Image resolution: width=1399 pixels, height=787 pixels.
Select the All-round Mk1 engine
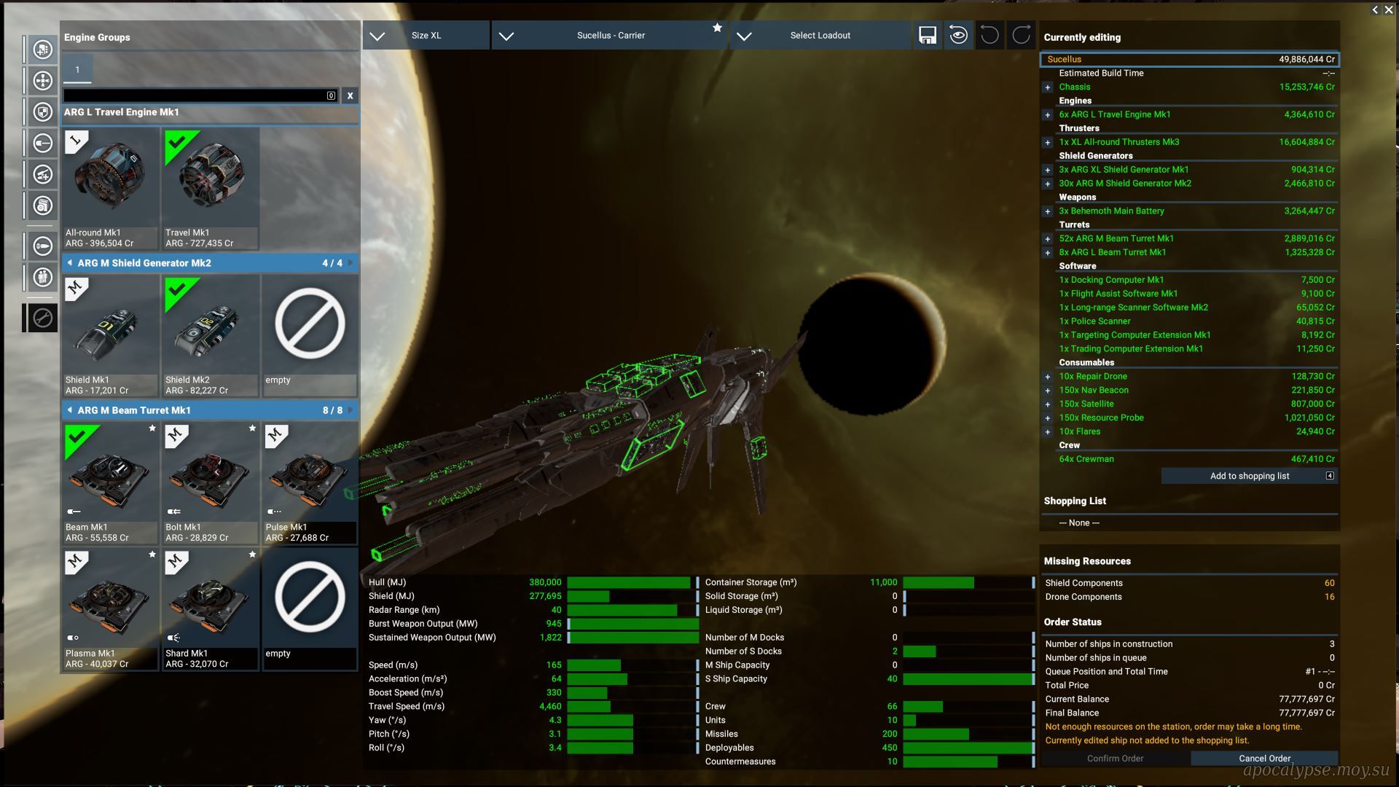pyautogui.click(x=111, y=189)
